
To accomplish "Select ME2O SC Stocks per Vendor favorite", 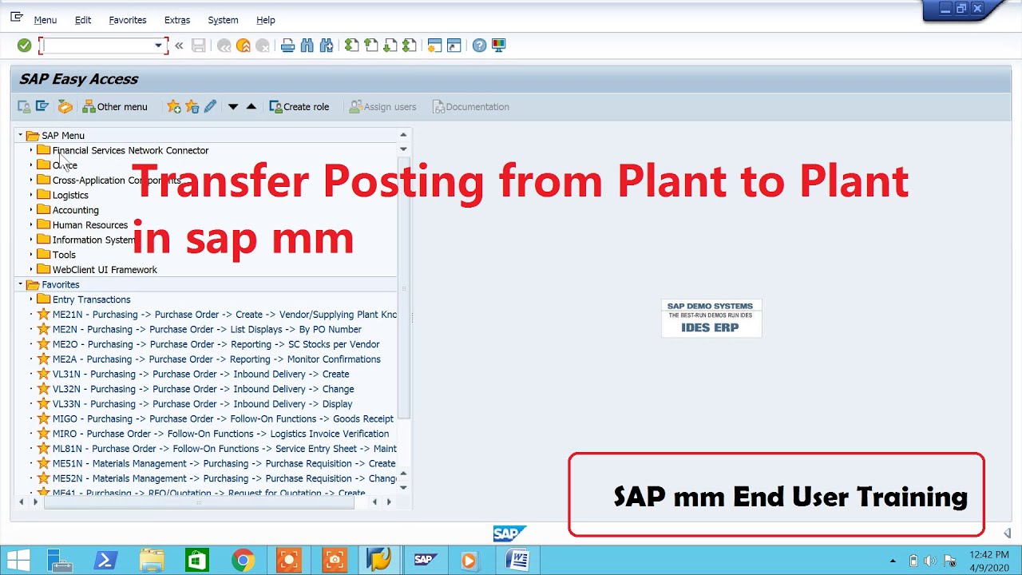I will 216,344.
